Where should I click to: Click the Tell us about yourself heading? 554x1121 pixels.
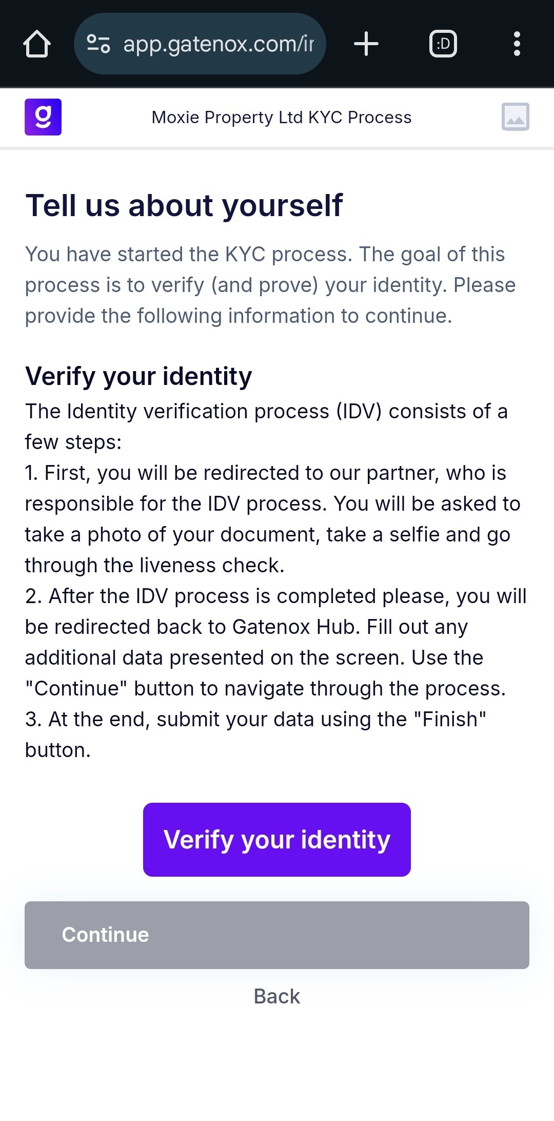[184, 205]
